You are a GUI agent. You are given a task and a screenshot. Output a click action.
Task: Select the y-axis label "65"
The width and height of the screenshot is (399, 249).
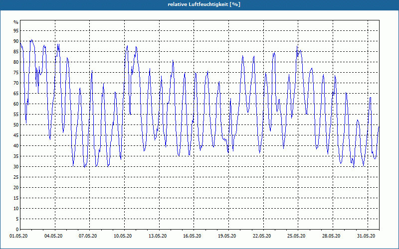pos(16,94)
